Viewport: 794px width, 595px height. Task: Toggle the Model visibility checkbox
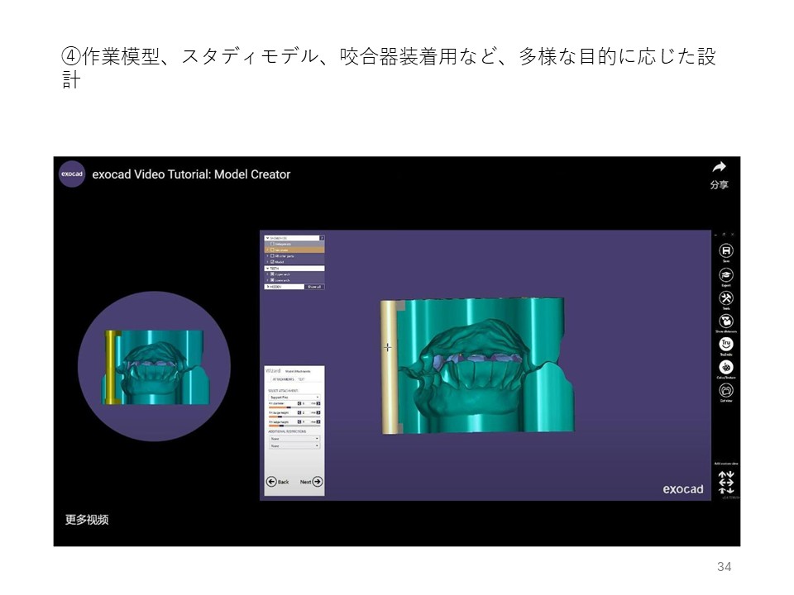pyautogui.click(x=271, y=262)
